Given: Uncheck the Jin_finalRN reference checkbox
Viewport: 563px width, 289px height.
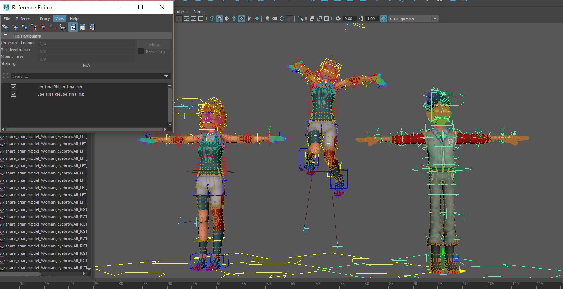Looking at the screenshot, I should [x=14, y=87].
